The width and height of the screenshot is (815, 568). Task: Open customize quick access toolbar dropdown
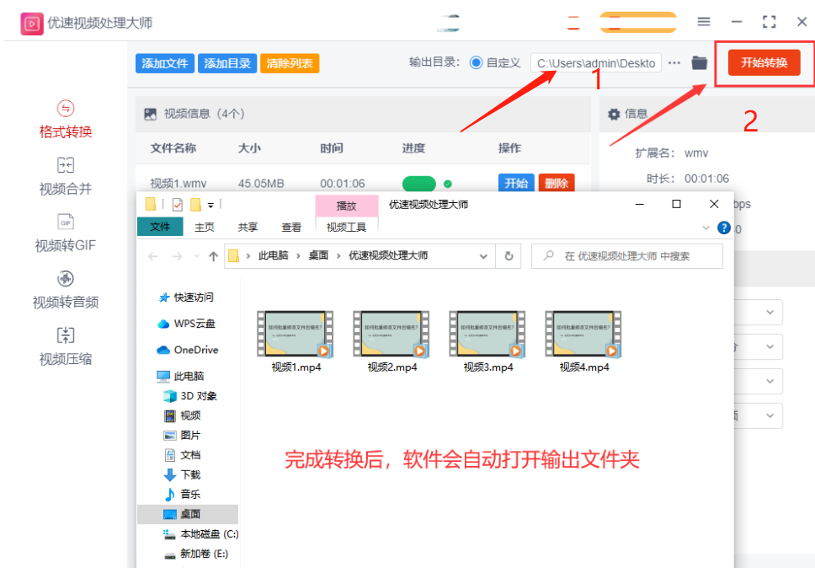(210, 206)
